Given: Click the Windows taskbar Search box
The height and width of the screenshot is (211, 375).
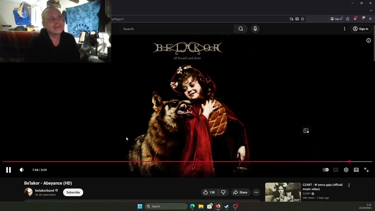Looking at the screenshot, I should [166, 206].
